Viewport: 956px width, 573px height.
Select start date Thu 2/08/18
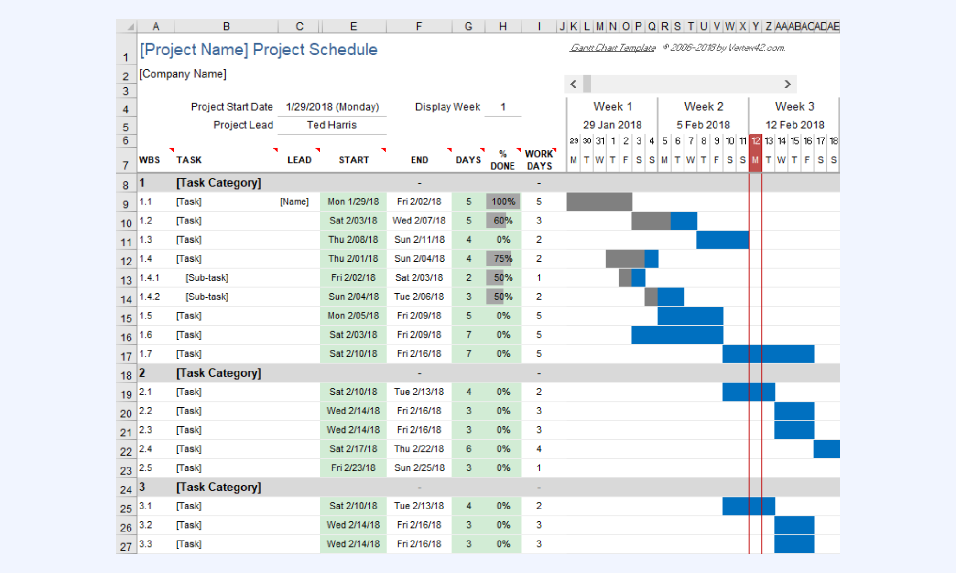click(353, 240)
